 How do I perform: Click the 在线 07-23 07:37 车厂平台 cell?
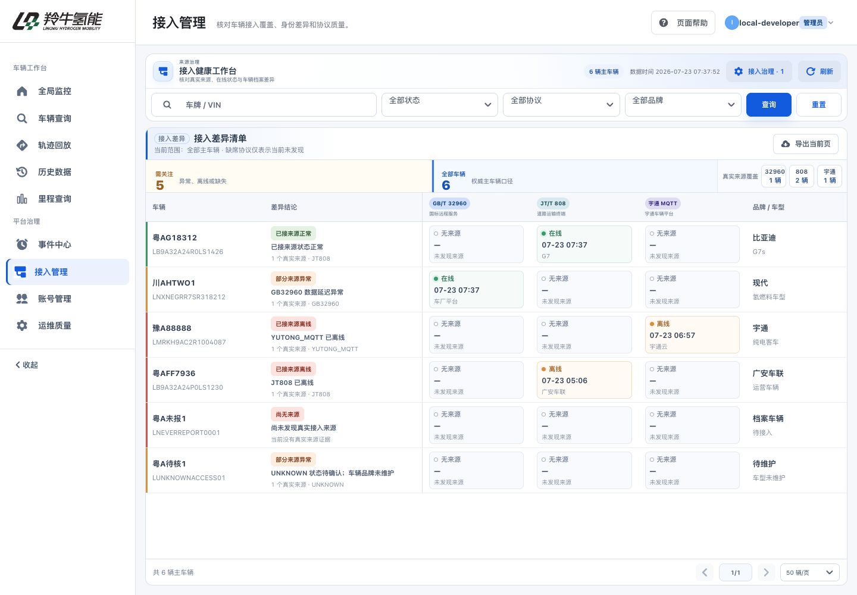click(x=476, y=290)
